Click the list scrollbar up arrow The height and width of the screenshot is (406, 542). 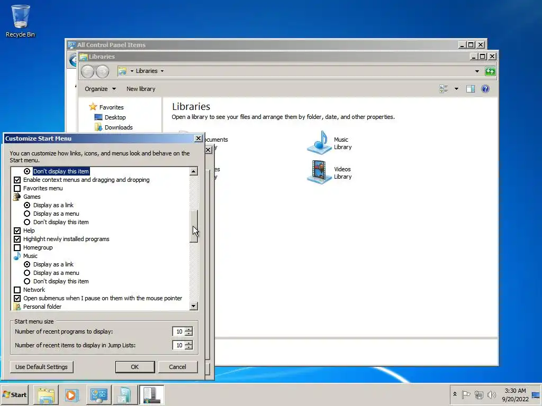click(x=194, y=171)
